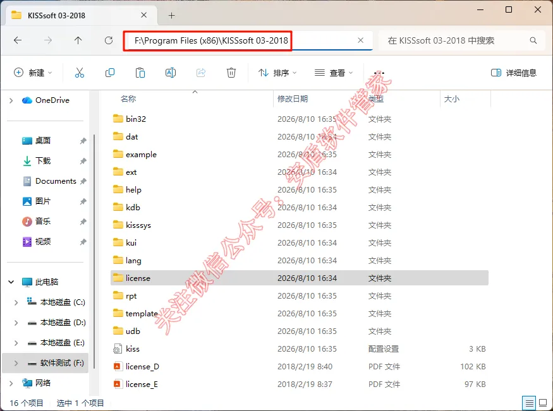Select local disk (C:) in sidebar
Viewport: 553px width, 411px height.
point(56,302)
